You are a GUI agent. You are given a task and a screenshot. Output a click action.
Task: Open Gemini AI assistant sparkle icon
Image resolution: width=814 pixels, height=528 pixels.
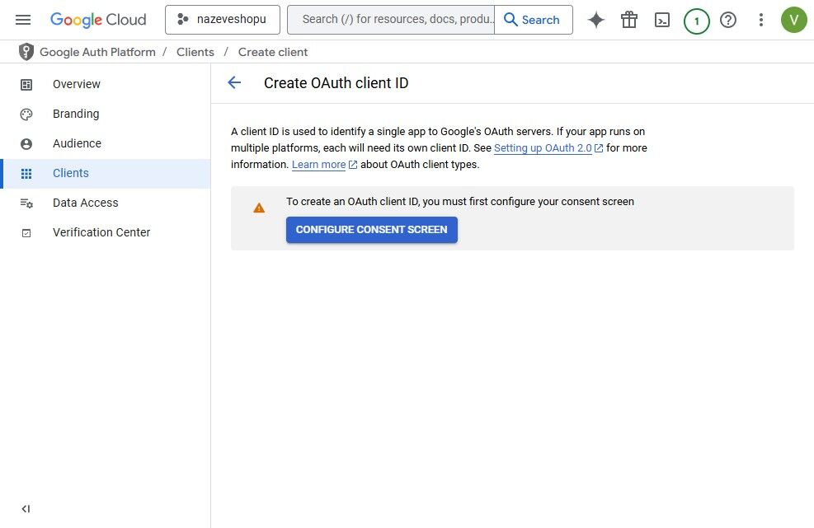pyautogui.click(x=596, y=20)
